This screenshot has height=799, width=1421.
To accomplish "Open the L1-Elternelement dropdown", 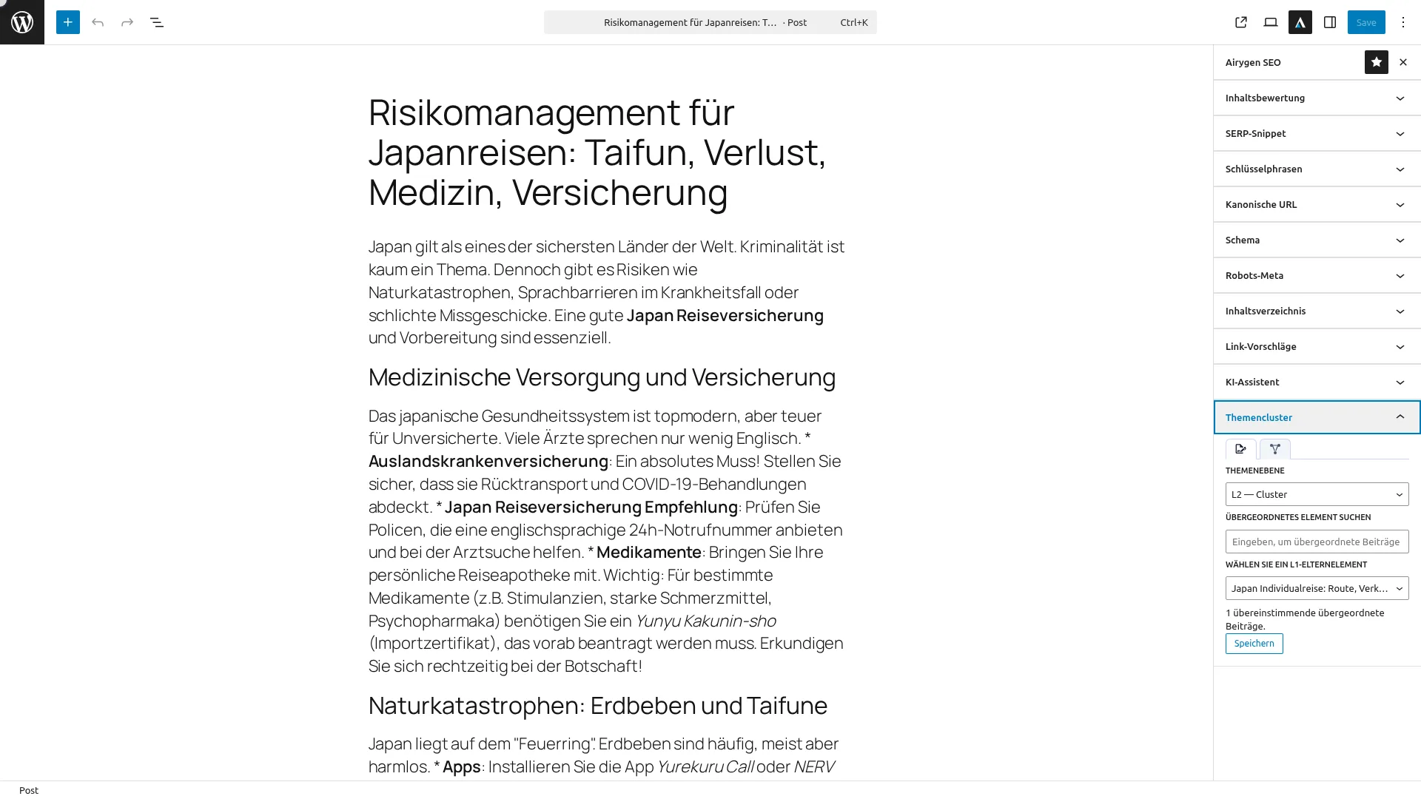I will 1317,588.
